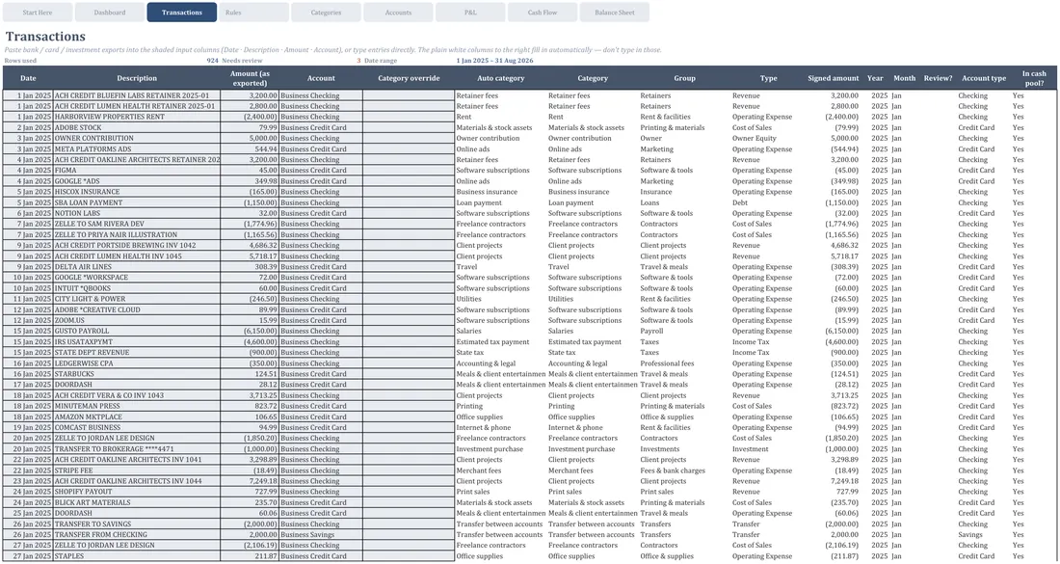Select the Account column header
1060x564 pixels.
321,78
